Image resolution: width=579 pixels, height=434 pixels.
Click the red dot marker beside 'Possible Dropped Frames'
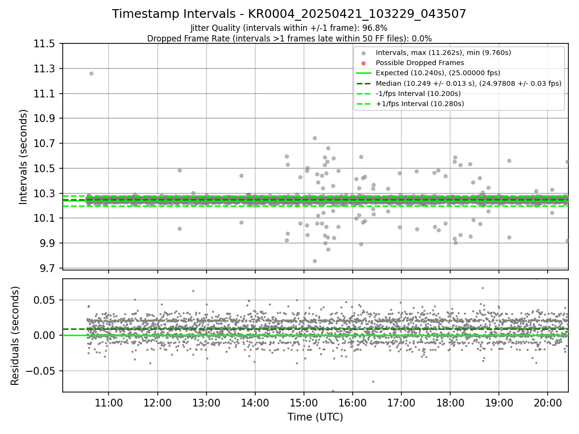click(x=363, y=63)
